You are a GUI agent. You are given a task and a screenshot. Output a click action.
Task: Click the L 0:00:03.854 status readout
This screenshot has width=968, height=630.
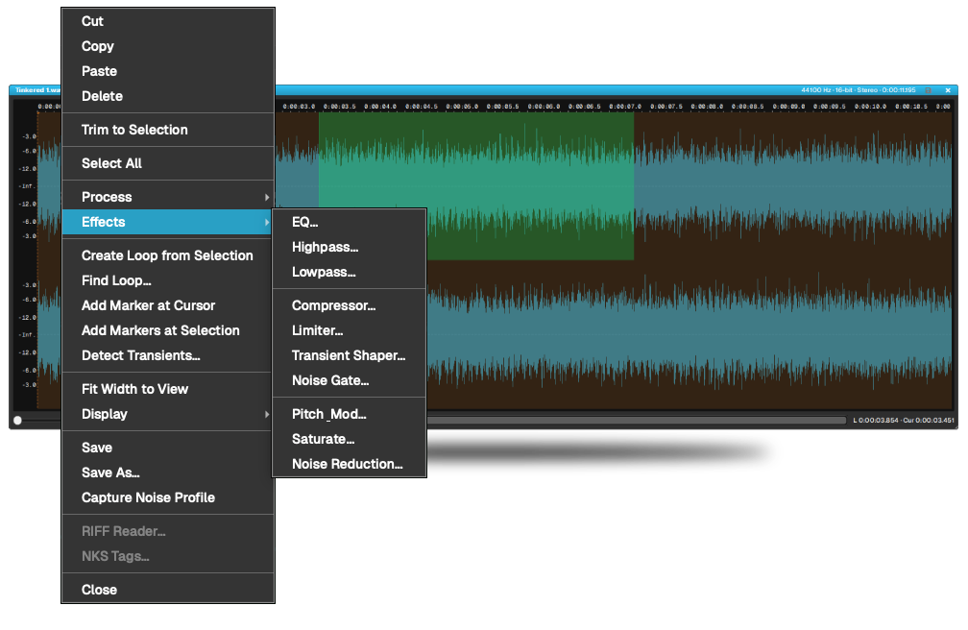pos(876,420)
